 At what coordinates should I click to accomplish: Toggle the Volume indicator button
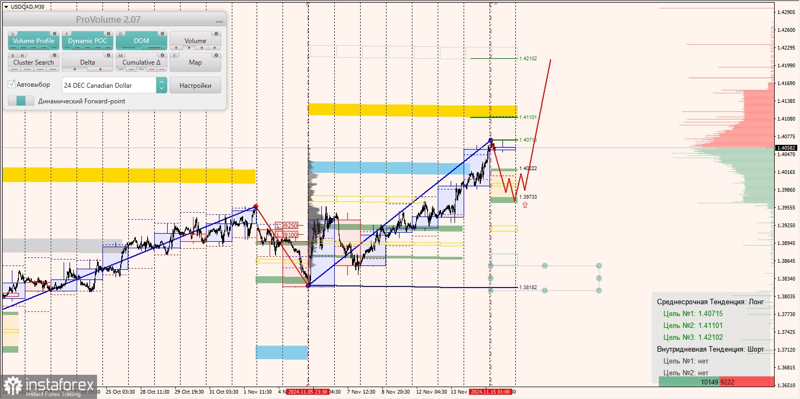[x=195, y=41]
